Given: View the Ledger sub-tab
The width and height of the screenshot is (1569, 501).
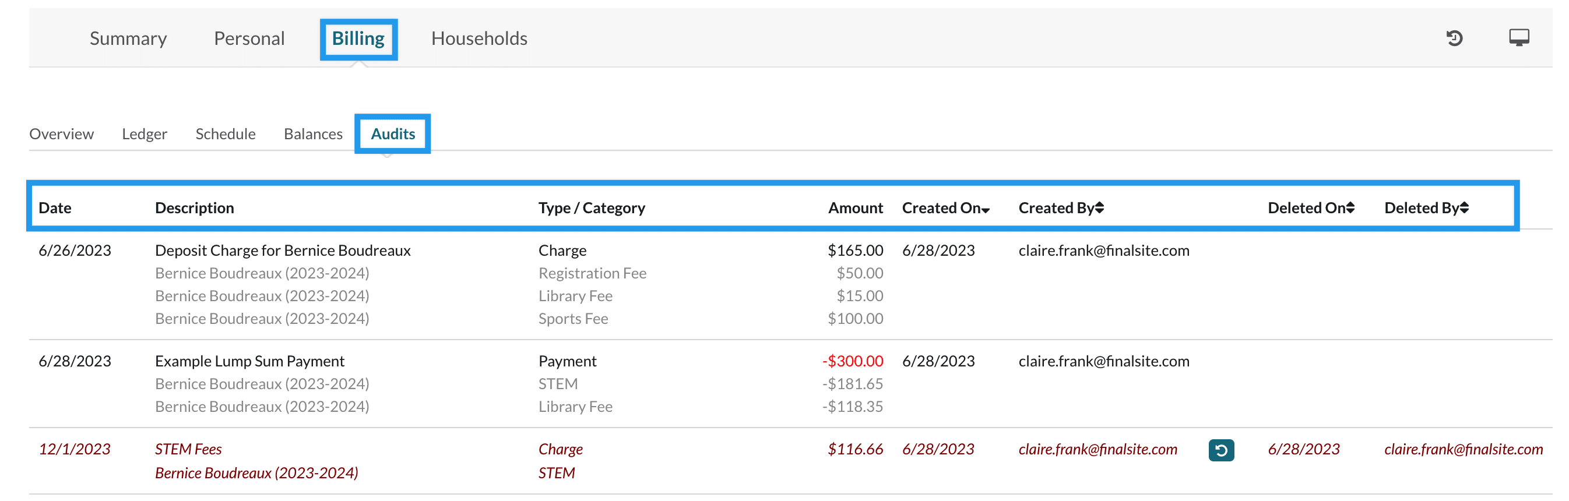Looking at the screenshot, I should [145, 134].
